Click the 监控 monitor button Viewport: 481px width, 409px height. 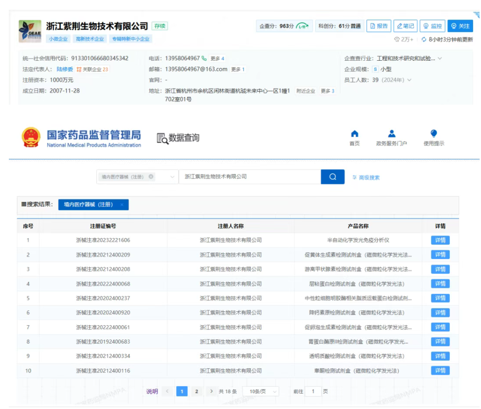click(x=432, y=26)
